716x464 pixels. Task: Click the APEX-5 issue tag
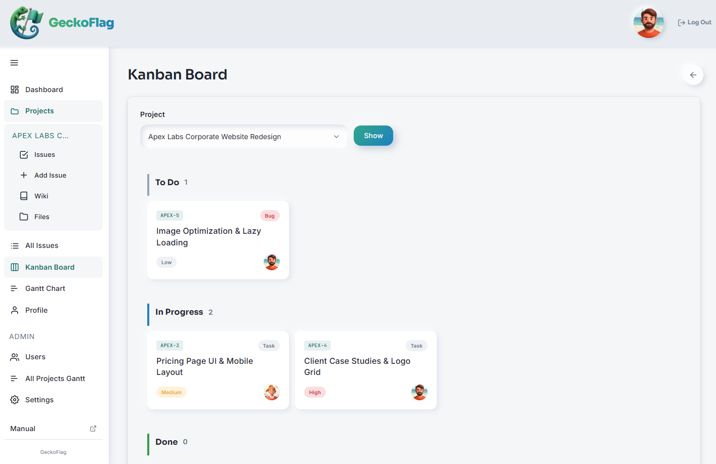170,216
